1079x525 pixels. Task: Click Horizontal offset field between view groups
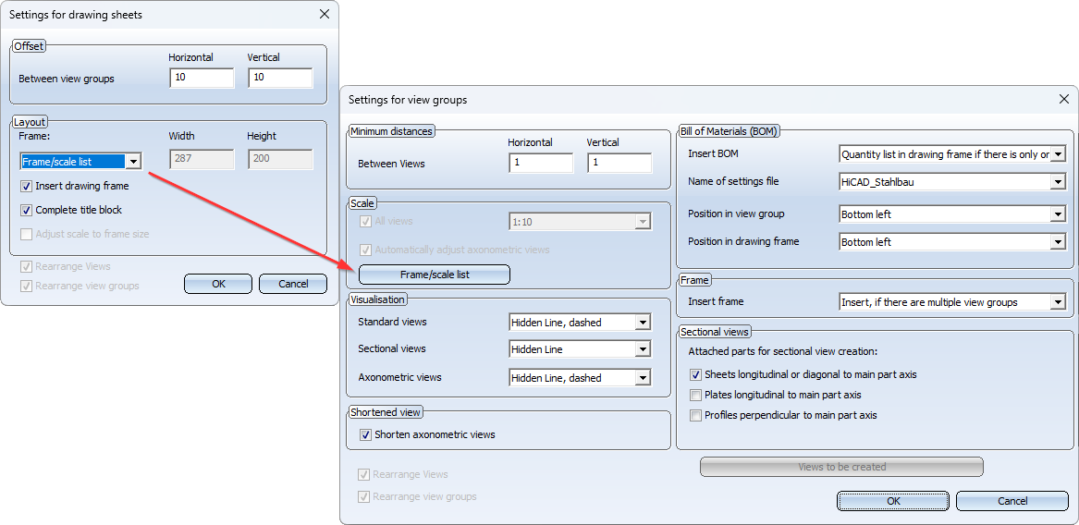tap(202, 78)
